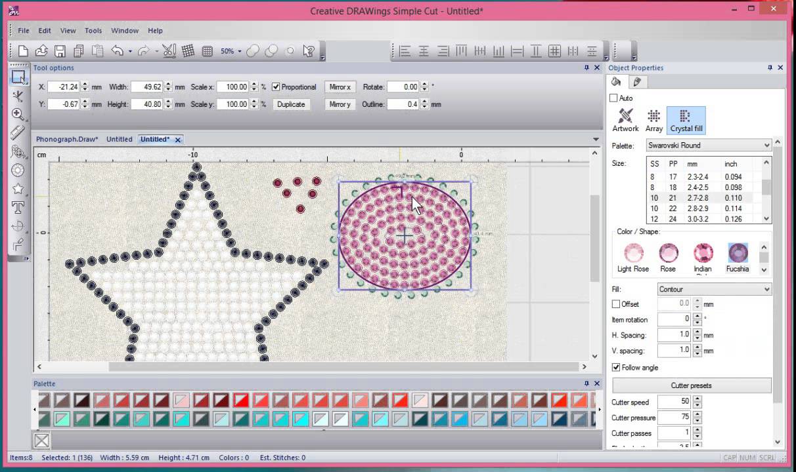Pin the Tool options panel
Image resolution: width=796 pixels, height=472 pixels.
[x=586, y=68]
